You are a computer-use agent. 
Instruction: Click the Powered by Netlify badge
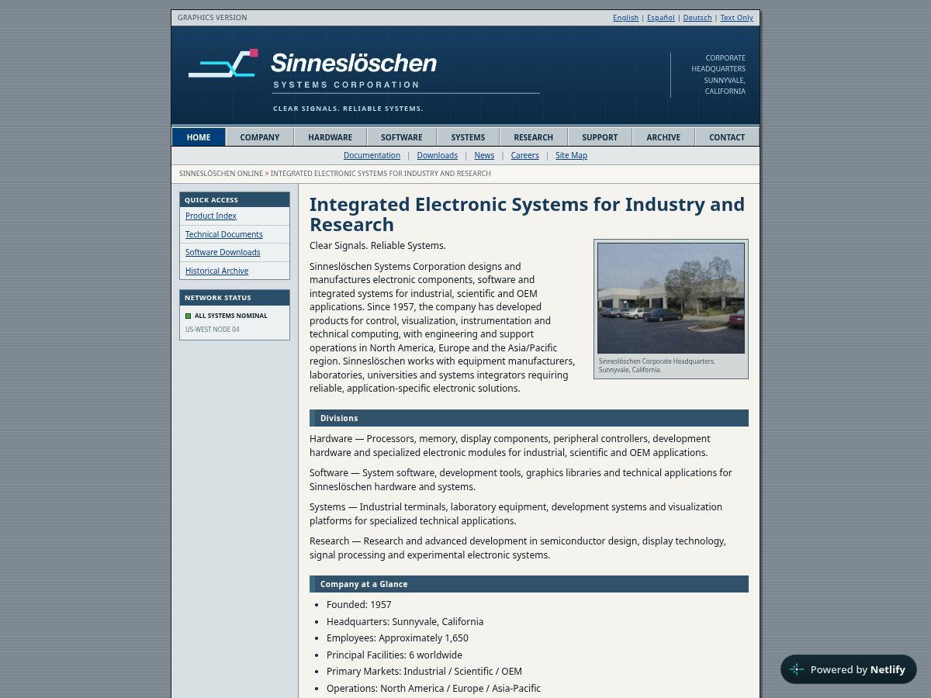pos(849,669)
